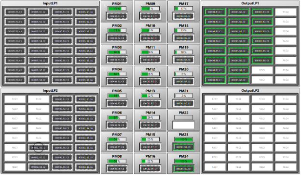Click empty slot R8.C4 in OutputLP1
The height and width of the screenshot is (175, 301).
[x=286, y=80]
